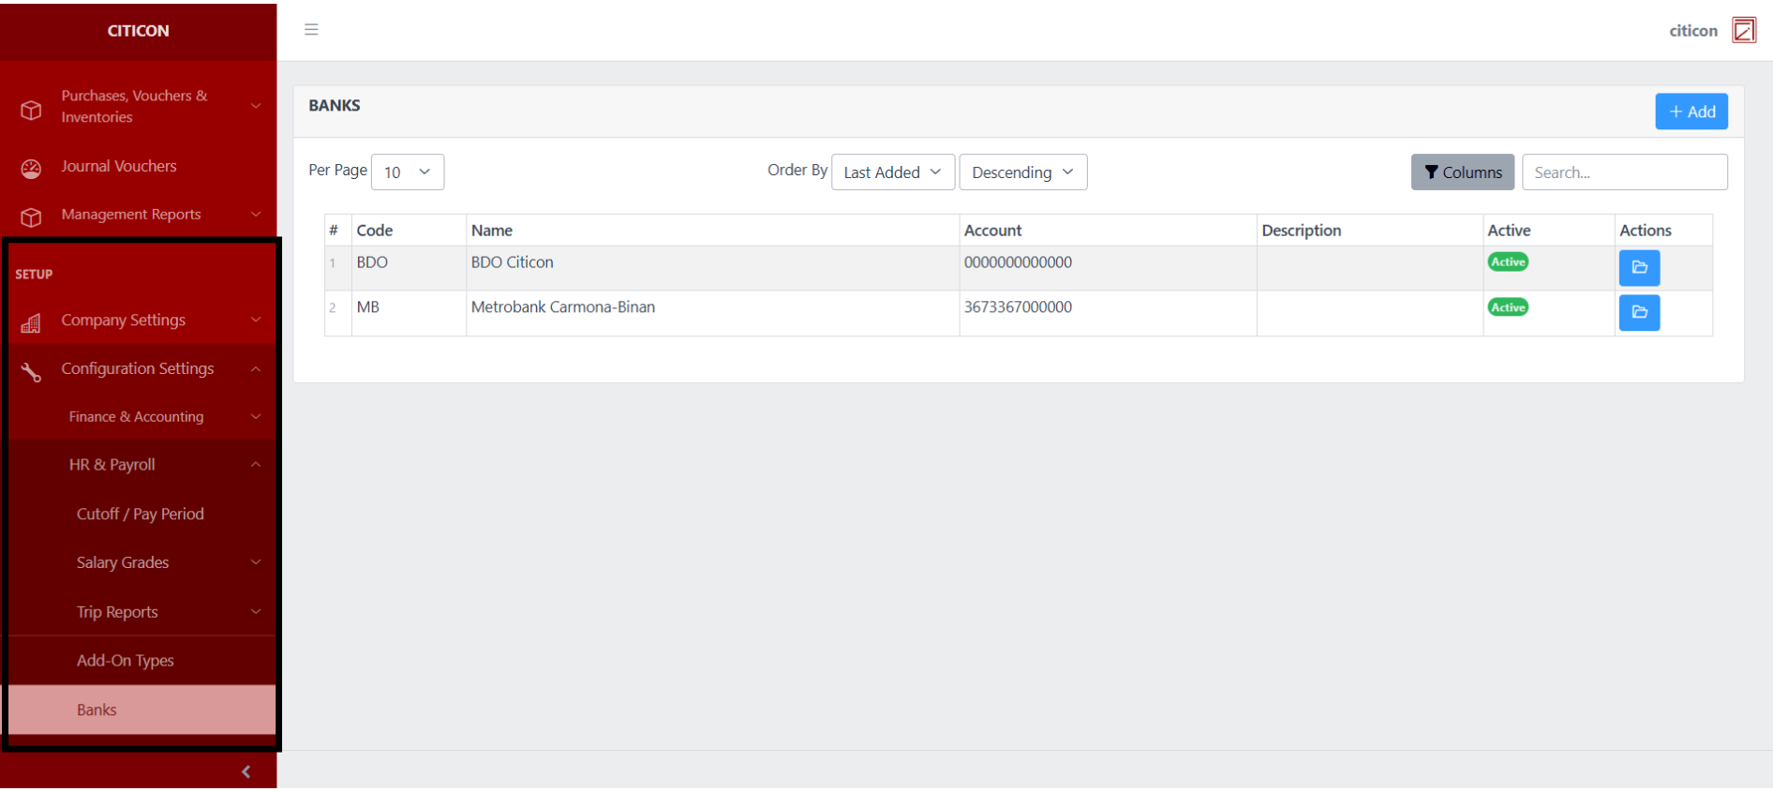This screenshot has width=1773, height=792.
Task: Click the Purchases, Vouchers & Inventories box icon
Action: point(31,110)
